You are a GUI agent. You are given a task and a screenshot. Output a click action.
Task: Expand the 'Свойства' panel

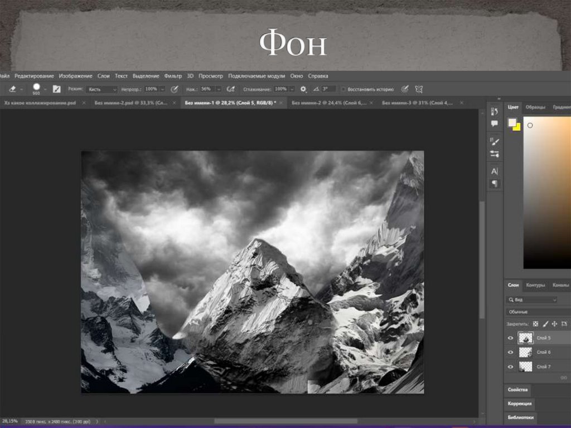tap(517, 389)
